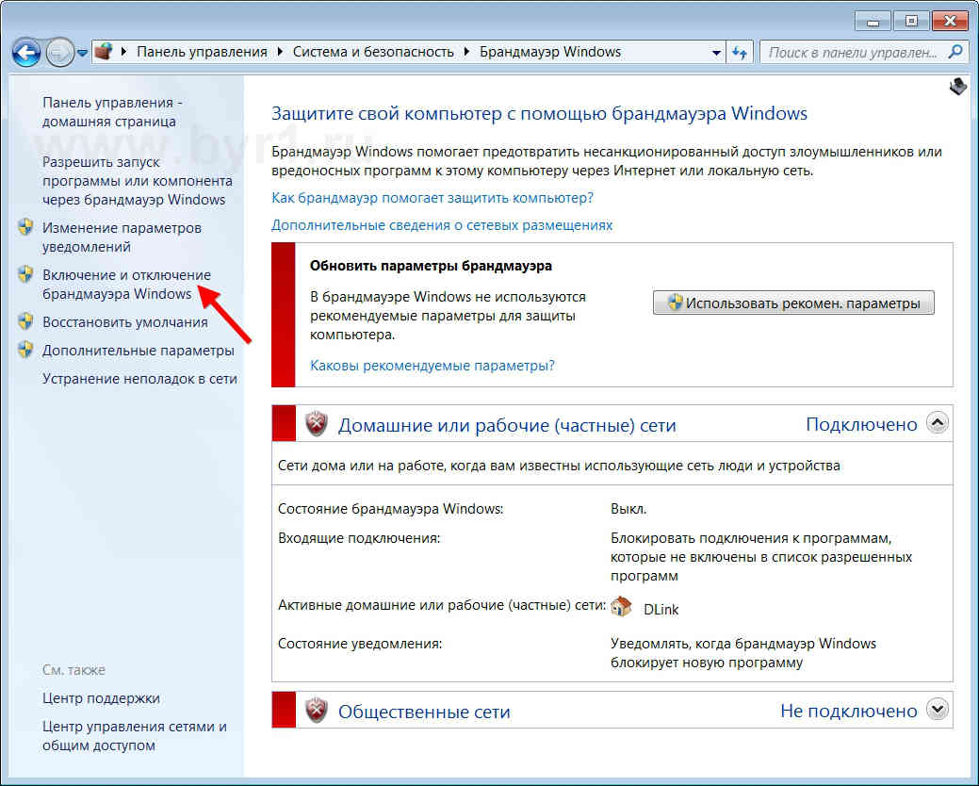Open address bar history dropdown
Image resolution: width=979 pixels, height=786 pixels.
coord(717,53)
